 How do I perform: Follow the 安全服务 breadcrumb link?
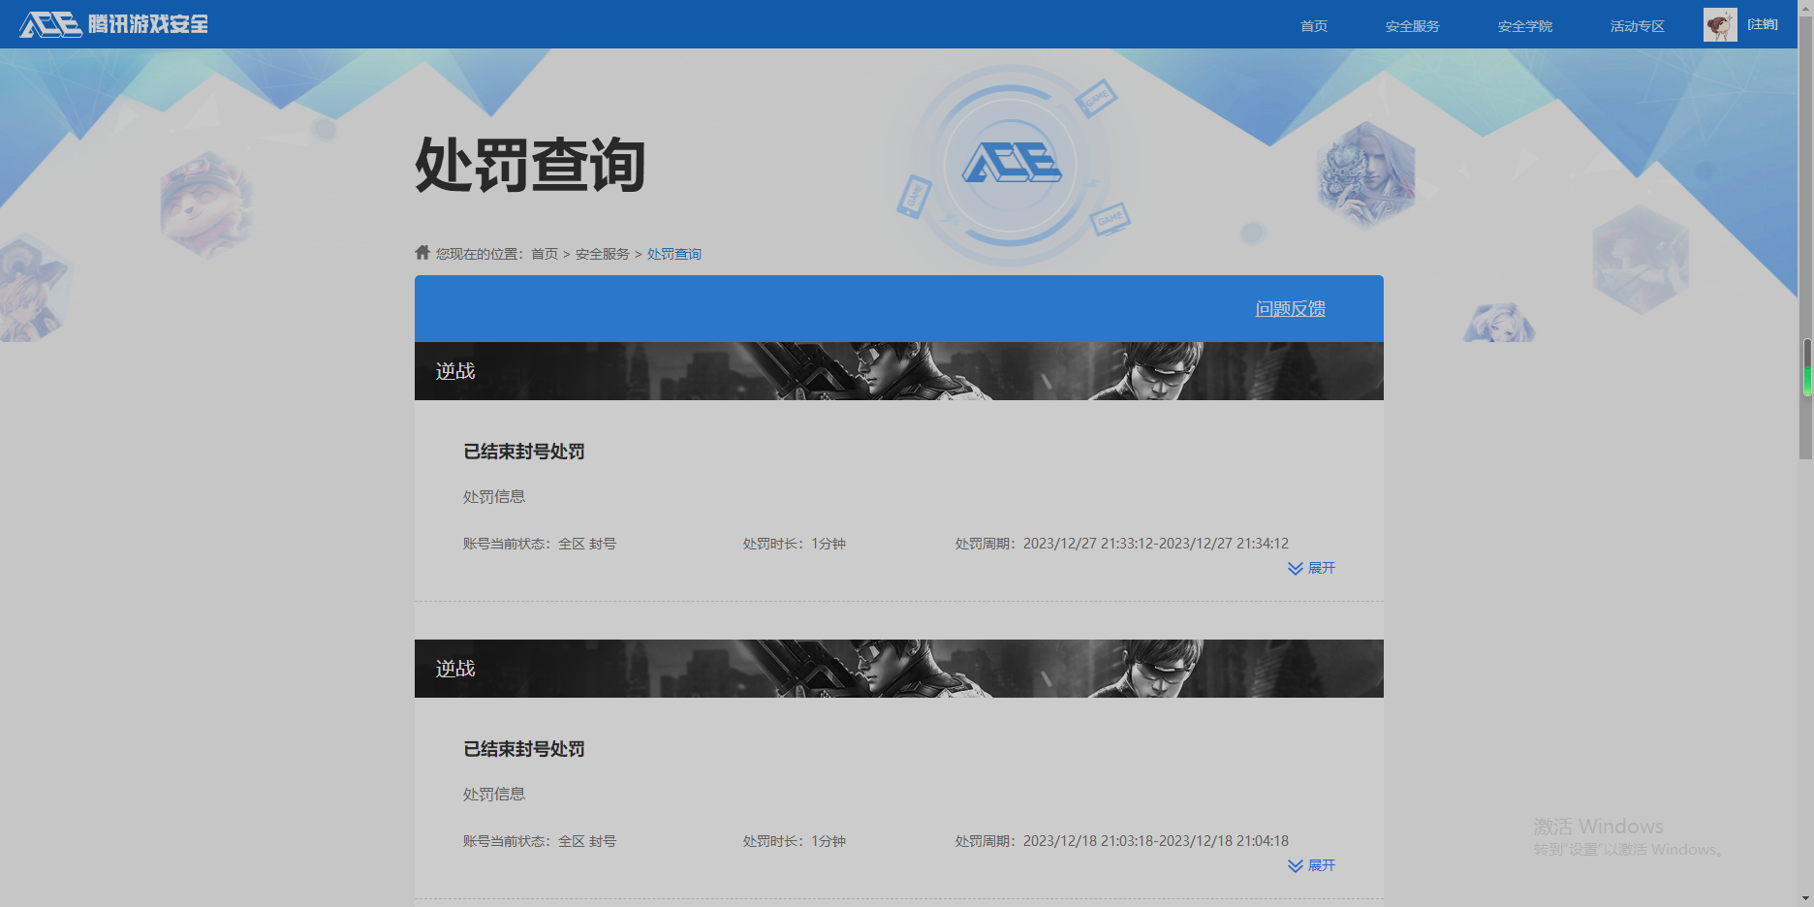[603, 254]
